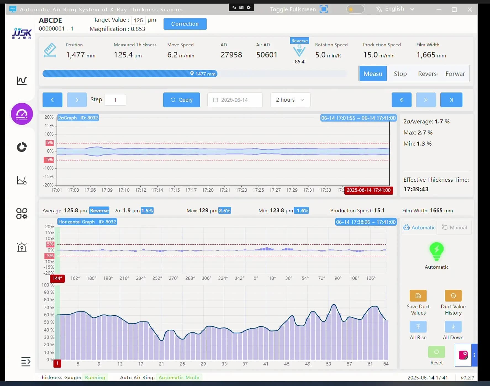Viewport: 490px width, 386px height.
Task: Open the apps settings grid icon
Action: tap(22, 213)
